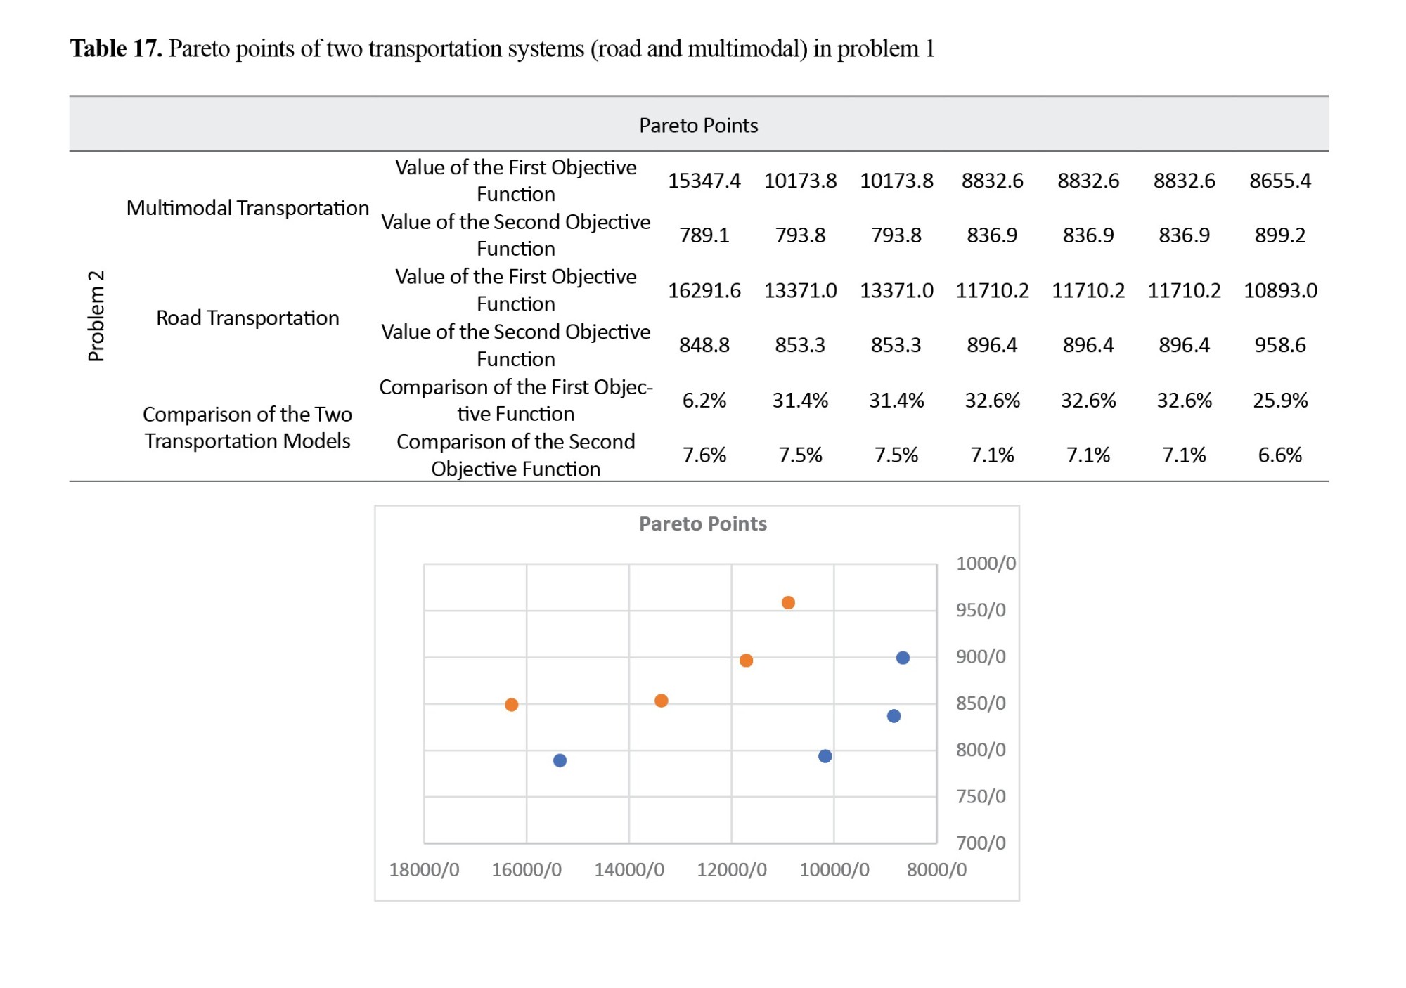Click the chart title Pareto Points
The image size is (1406, 988).
pos(702,524)
